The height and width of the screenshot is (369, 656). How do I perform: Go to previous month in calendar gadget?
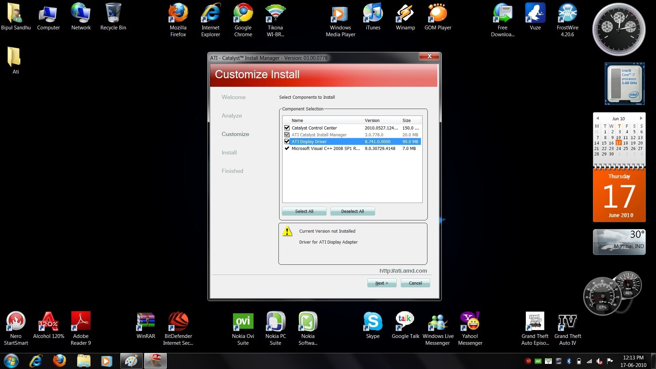coord(597,118)
